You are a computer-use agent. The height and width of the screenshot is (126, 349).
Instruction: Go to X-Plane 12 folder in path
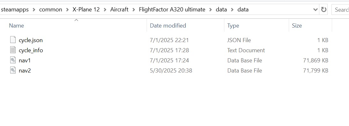point(86,9)
